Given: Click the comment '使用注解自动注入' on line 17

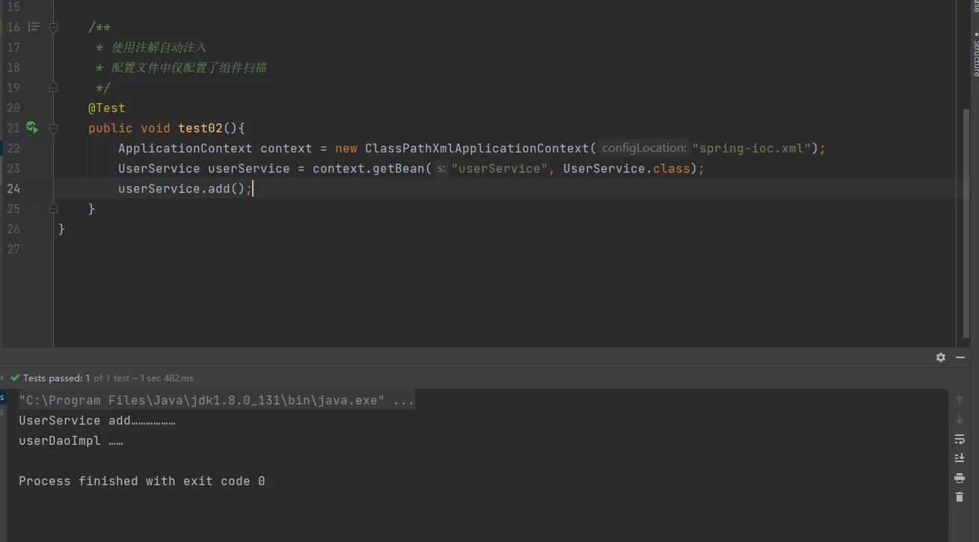Looking at the screenshot, I should [159, 47].
